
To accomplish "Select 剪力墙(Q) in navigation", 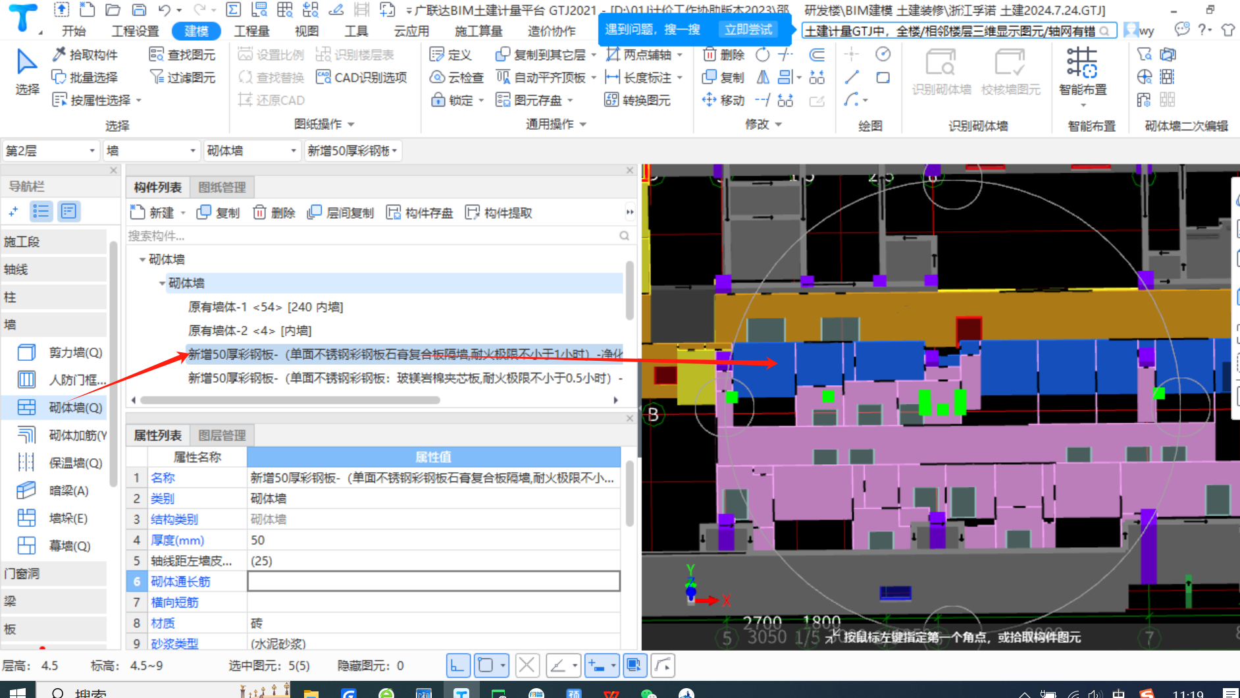I will pyautogui.click(x=61, y=352).
